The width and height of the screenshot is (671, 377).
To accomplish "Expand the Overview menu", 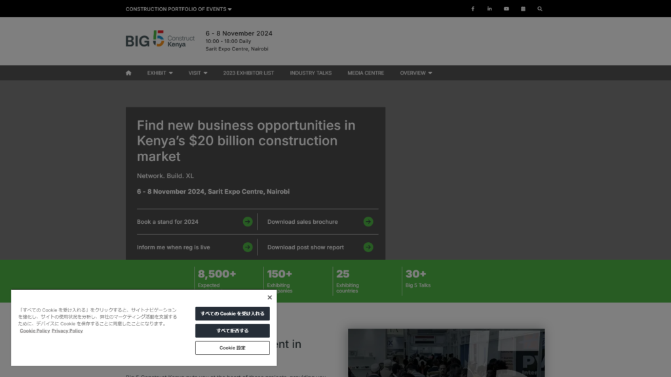I will tap(416, 73).
